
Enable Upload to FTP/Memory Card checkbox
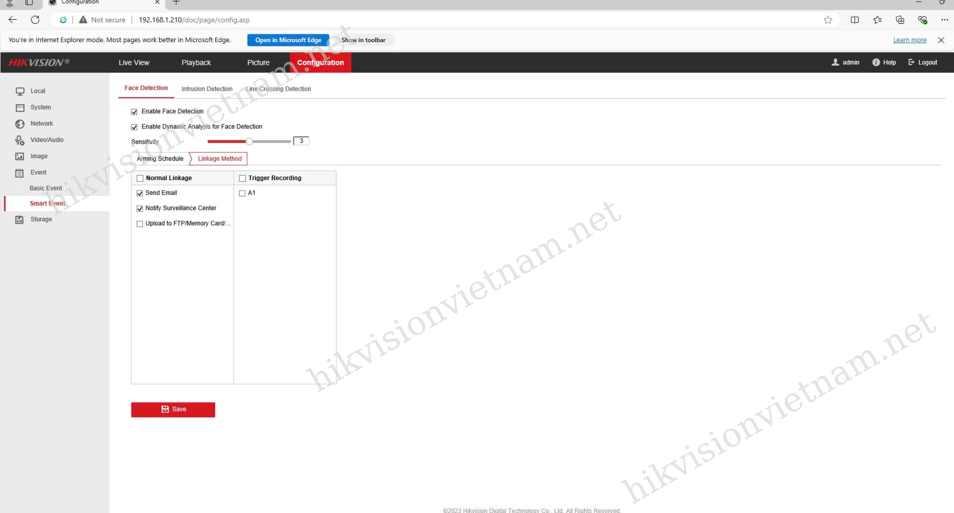tap(140, 224)
